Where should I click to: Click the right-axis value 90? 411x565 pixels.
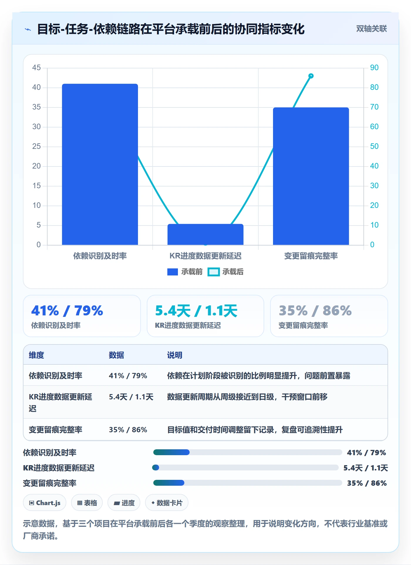pyautogui.click(x=374, y=68)
